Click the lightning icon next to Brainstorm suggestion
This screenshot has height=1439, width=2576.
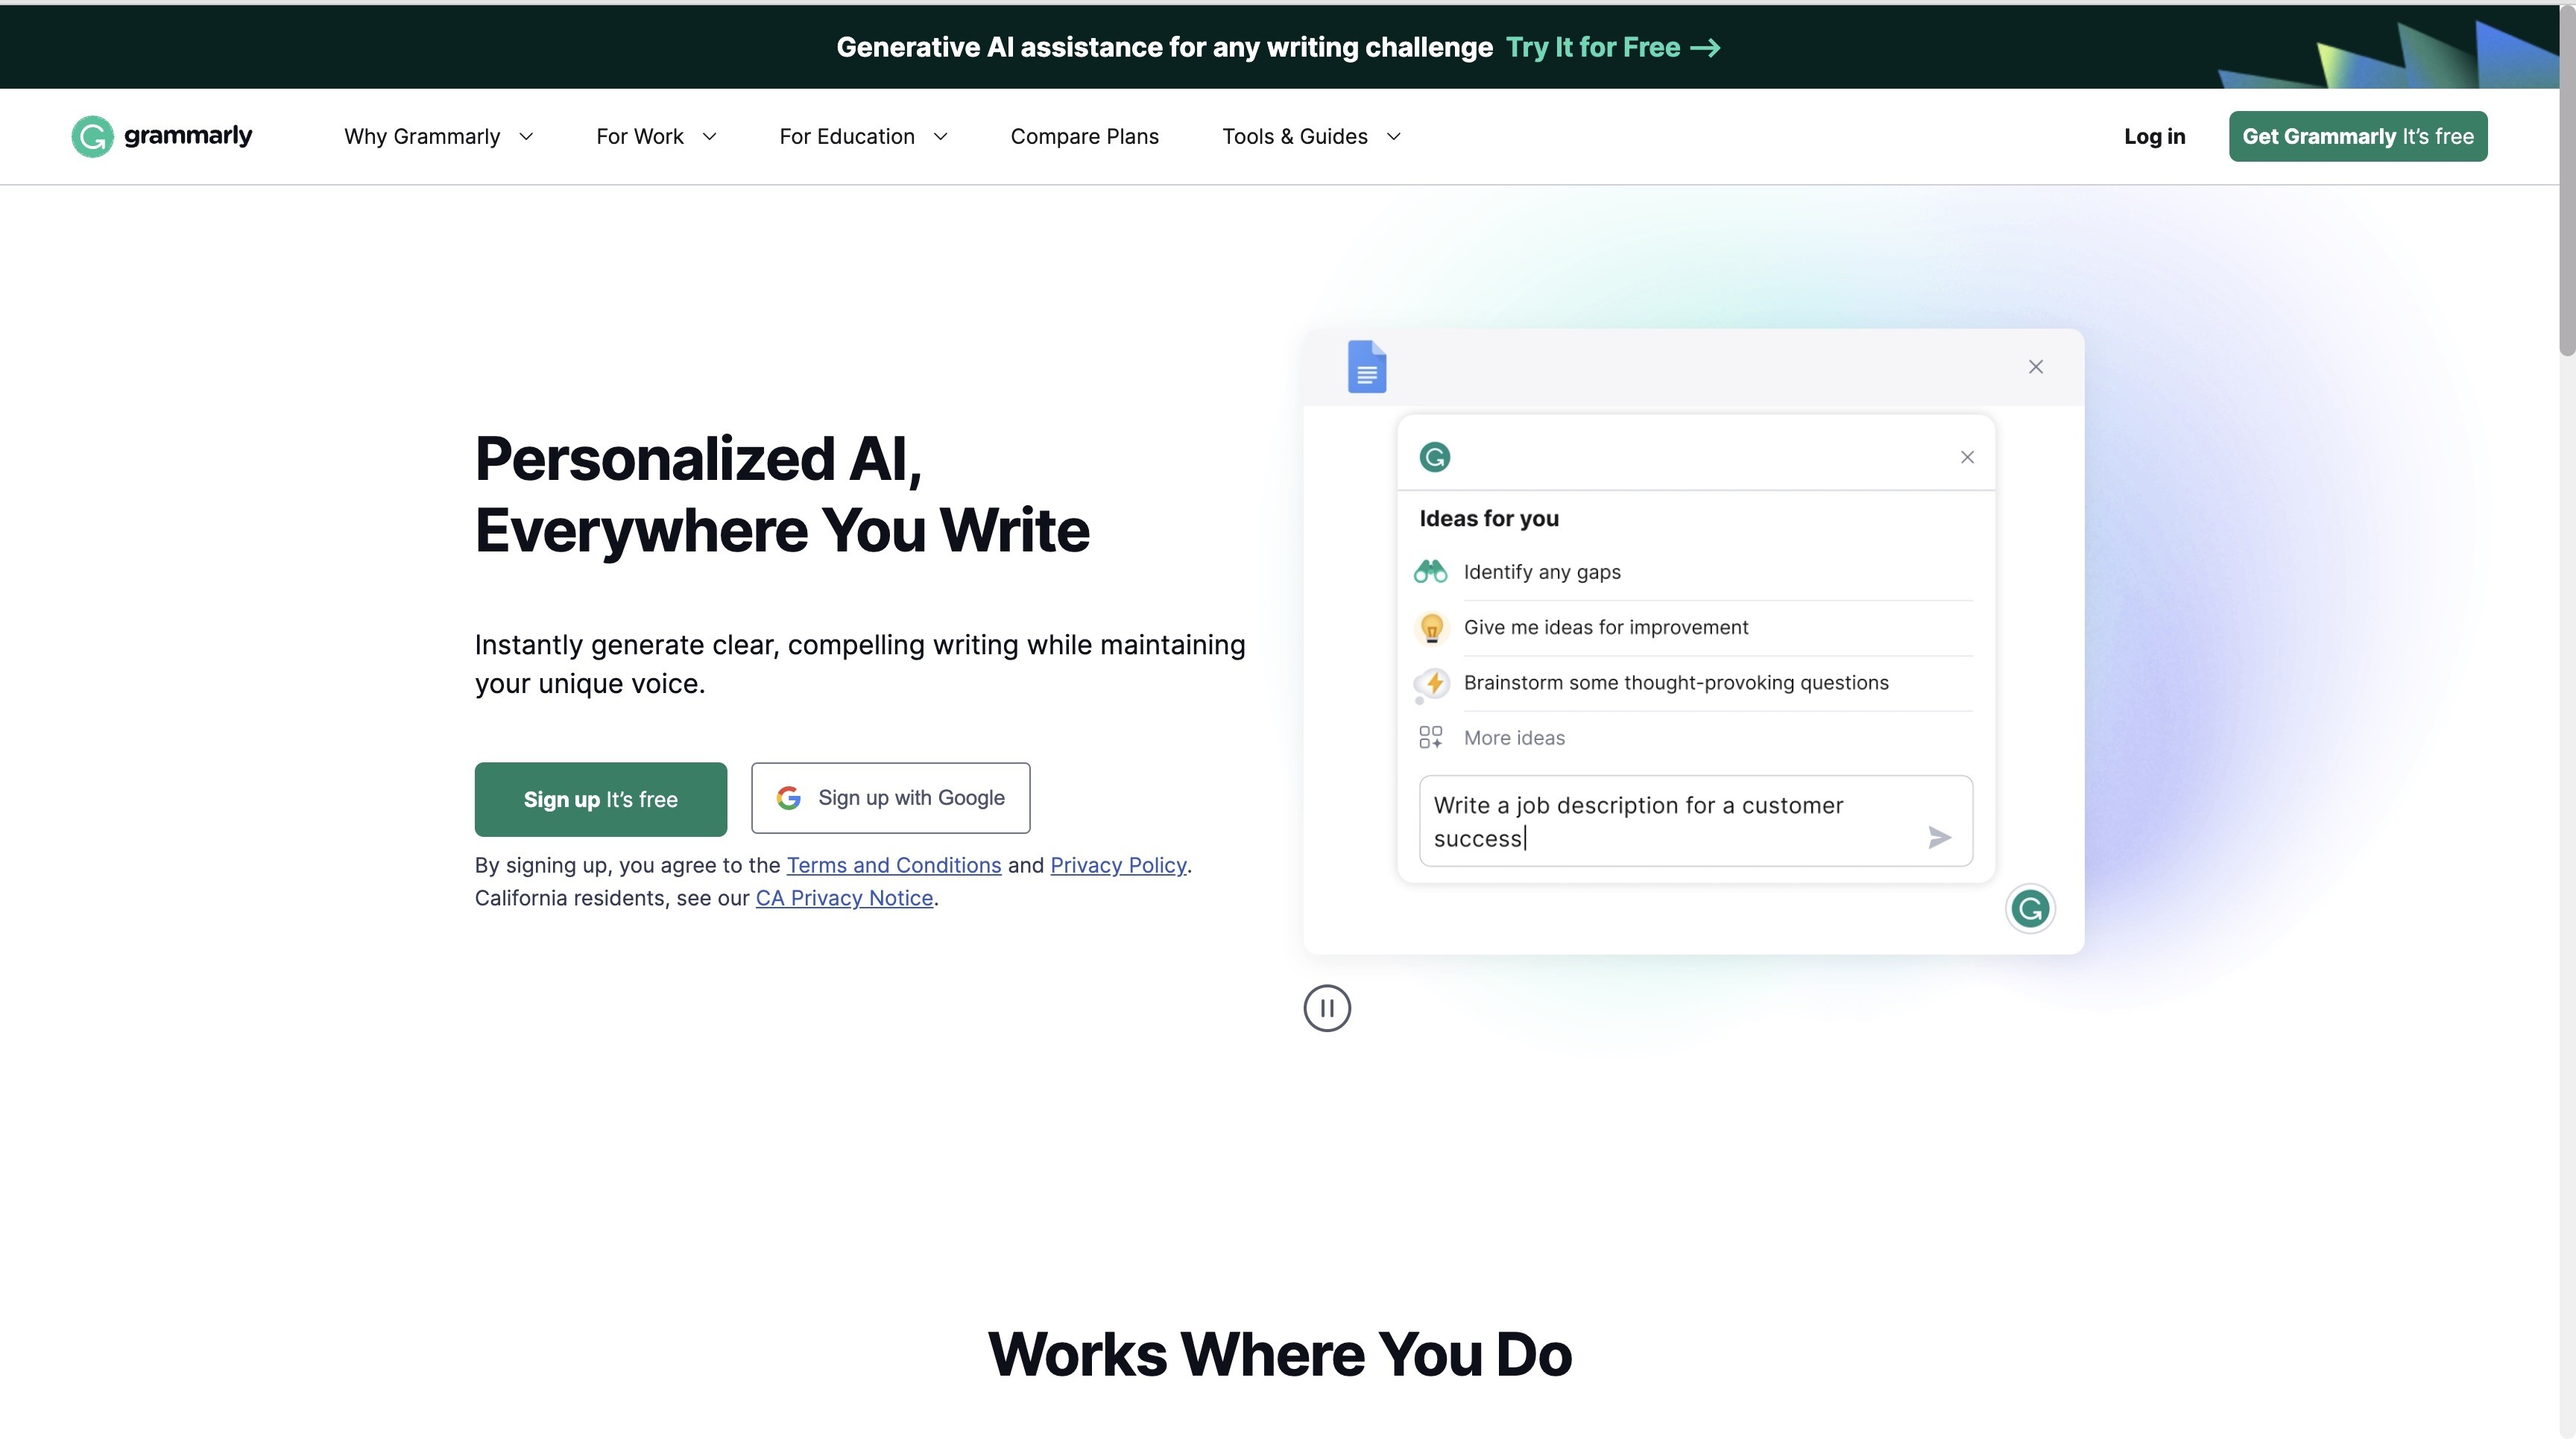pyautogui.click(x=1430, y=683)
